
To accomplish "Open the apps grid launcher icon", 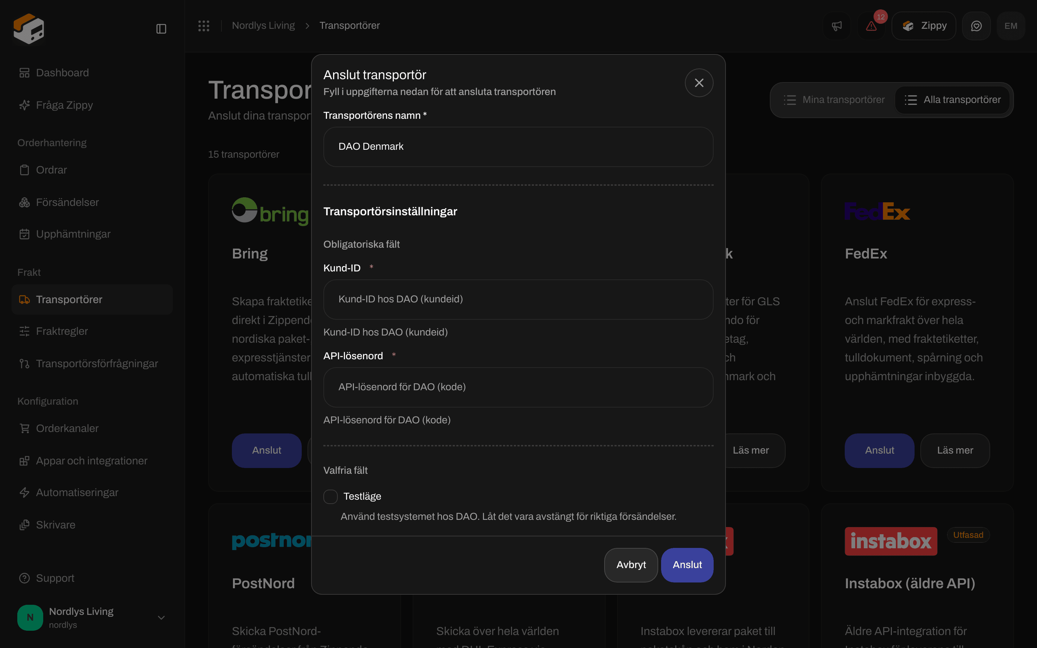I will 203,26.
